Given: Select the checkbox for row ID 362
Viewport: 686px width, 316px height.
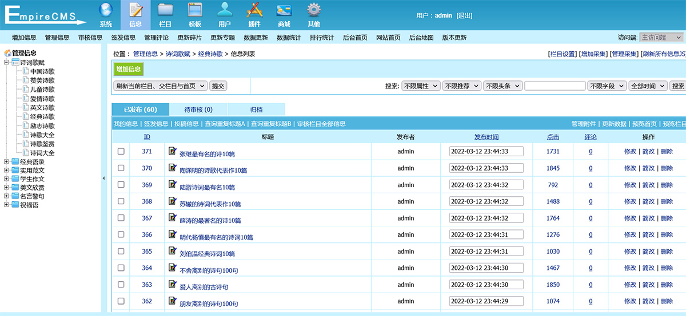Looking at the screenshot, I should pos(121,301).
